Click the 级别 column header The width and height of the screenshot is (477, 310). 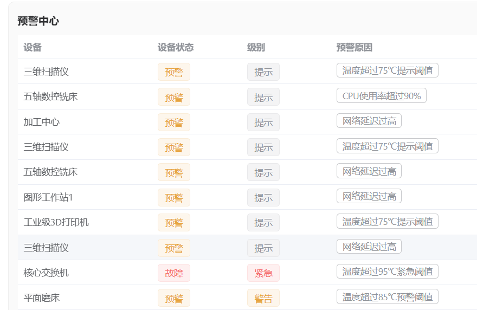pyautogui.click(x=256, y=47)
